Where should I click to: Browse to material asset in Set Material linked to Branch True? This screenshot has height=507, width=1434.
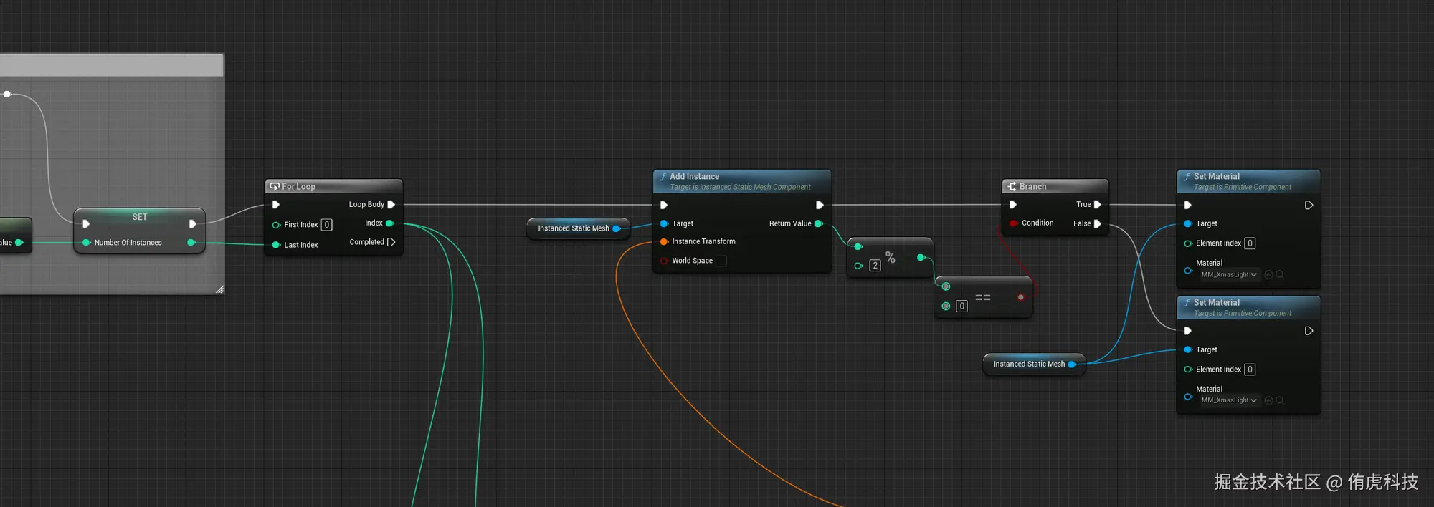click(1280, 275)
